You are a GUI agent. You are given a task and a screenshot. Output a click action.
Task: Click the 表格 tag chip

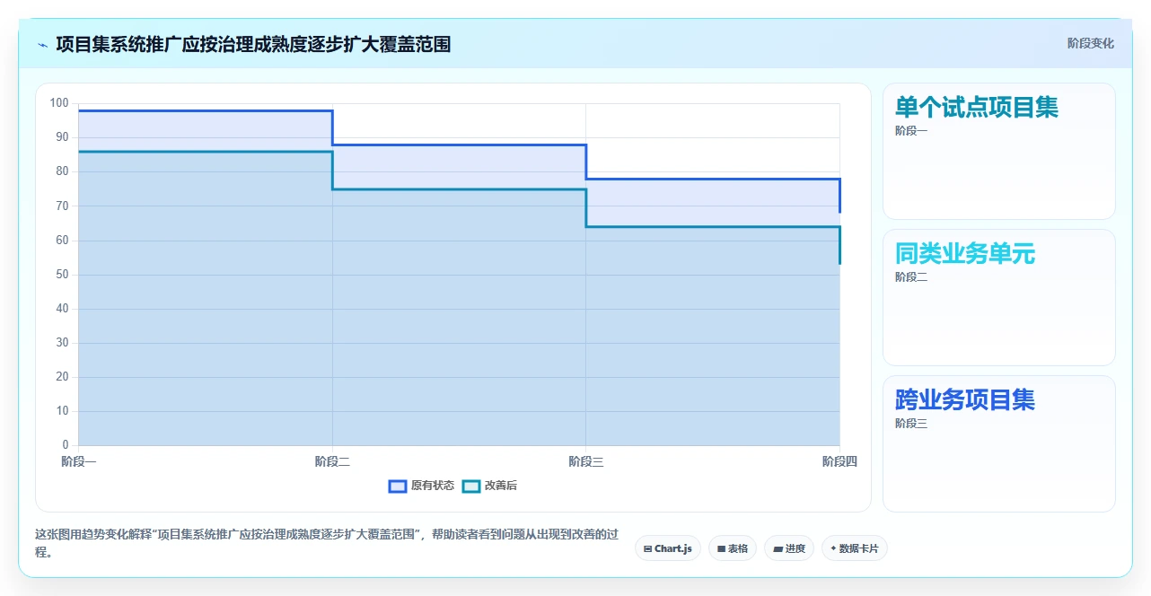click(733, 548)
